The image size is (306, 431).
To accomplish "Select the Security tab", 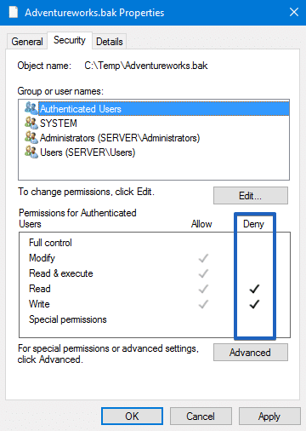I will 70,40.
